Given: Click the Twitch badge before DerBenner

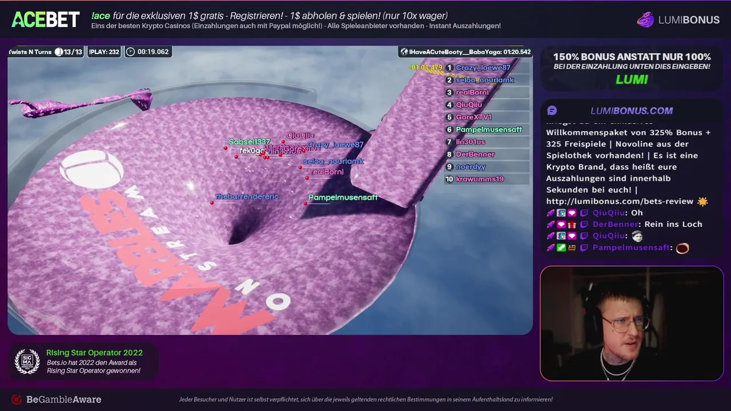Looking at the screenshot, I should coord(584,224).
